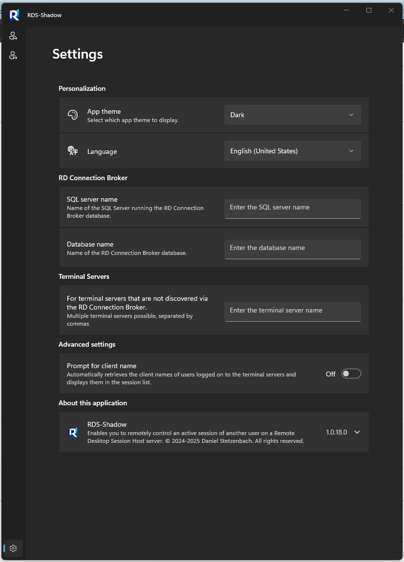Viewport: 404px width, 562px height.
Task: Click the "About this application" section header
Action: (x=93, y=403)
